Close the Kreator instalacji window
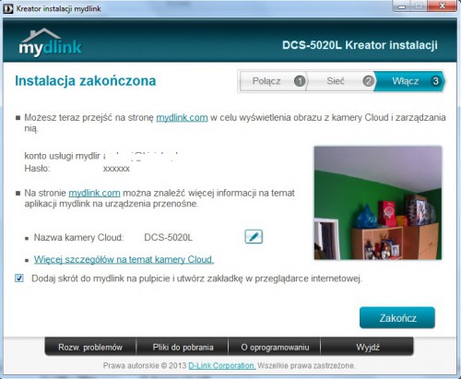 pos(443,6)
